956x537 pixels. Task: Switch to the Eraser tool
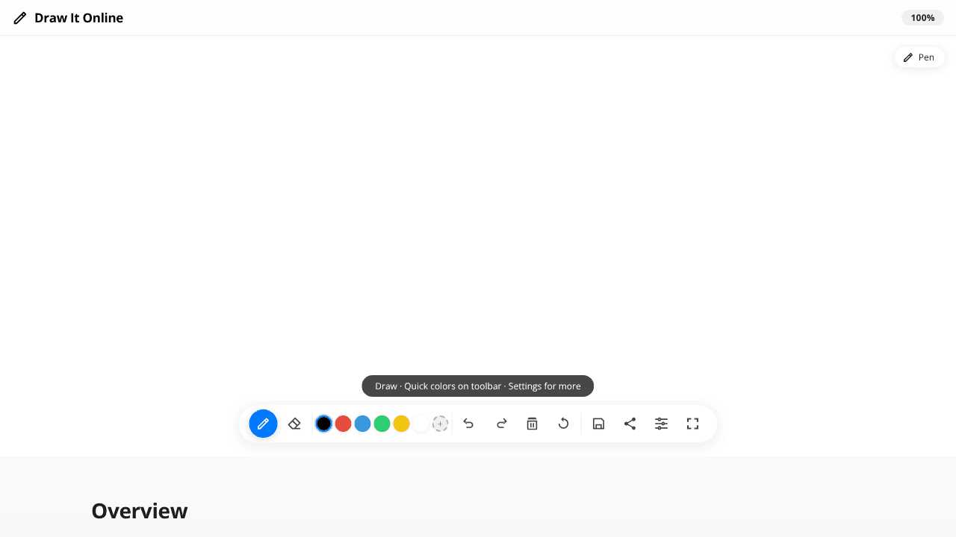294,424
